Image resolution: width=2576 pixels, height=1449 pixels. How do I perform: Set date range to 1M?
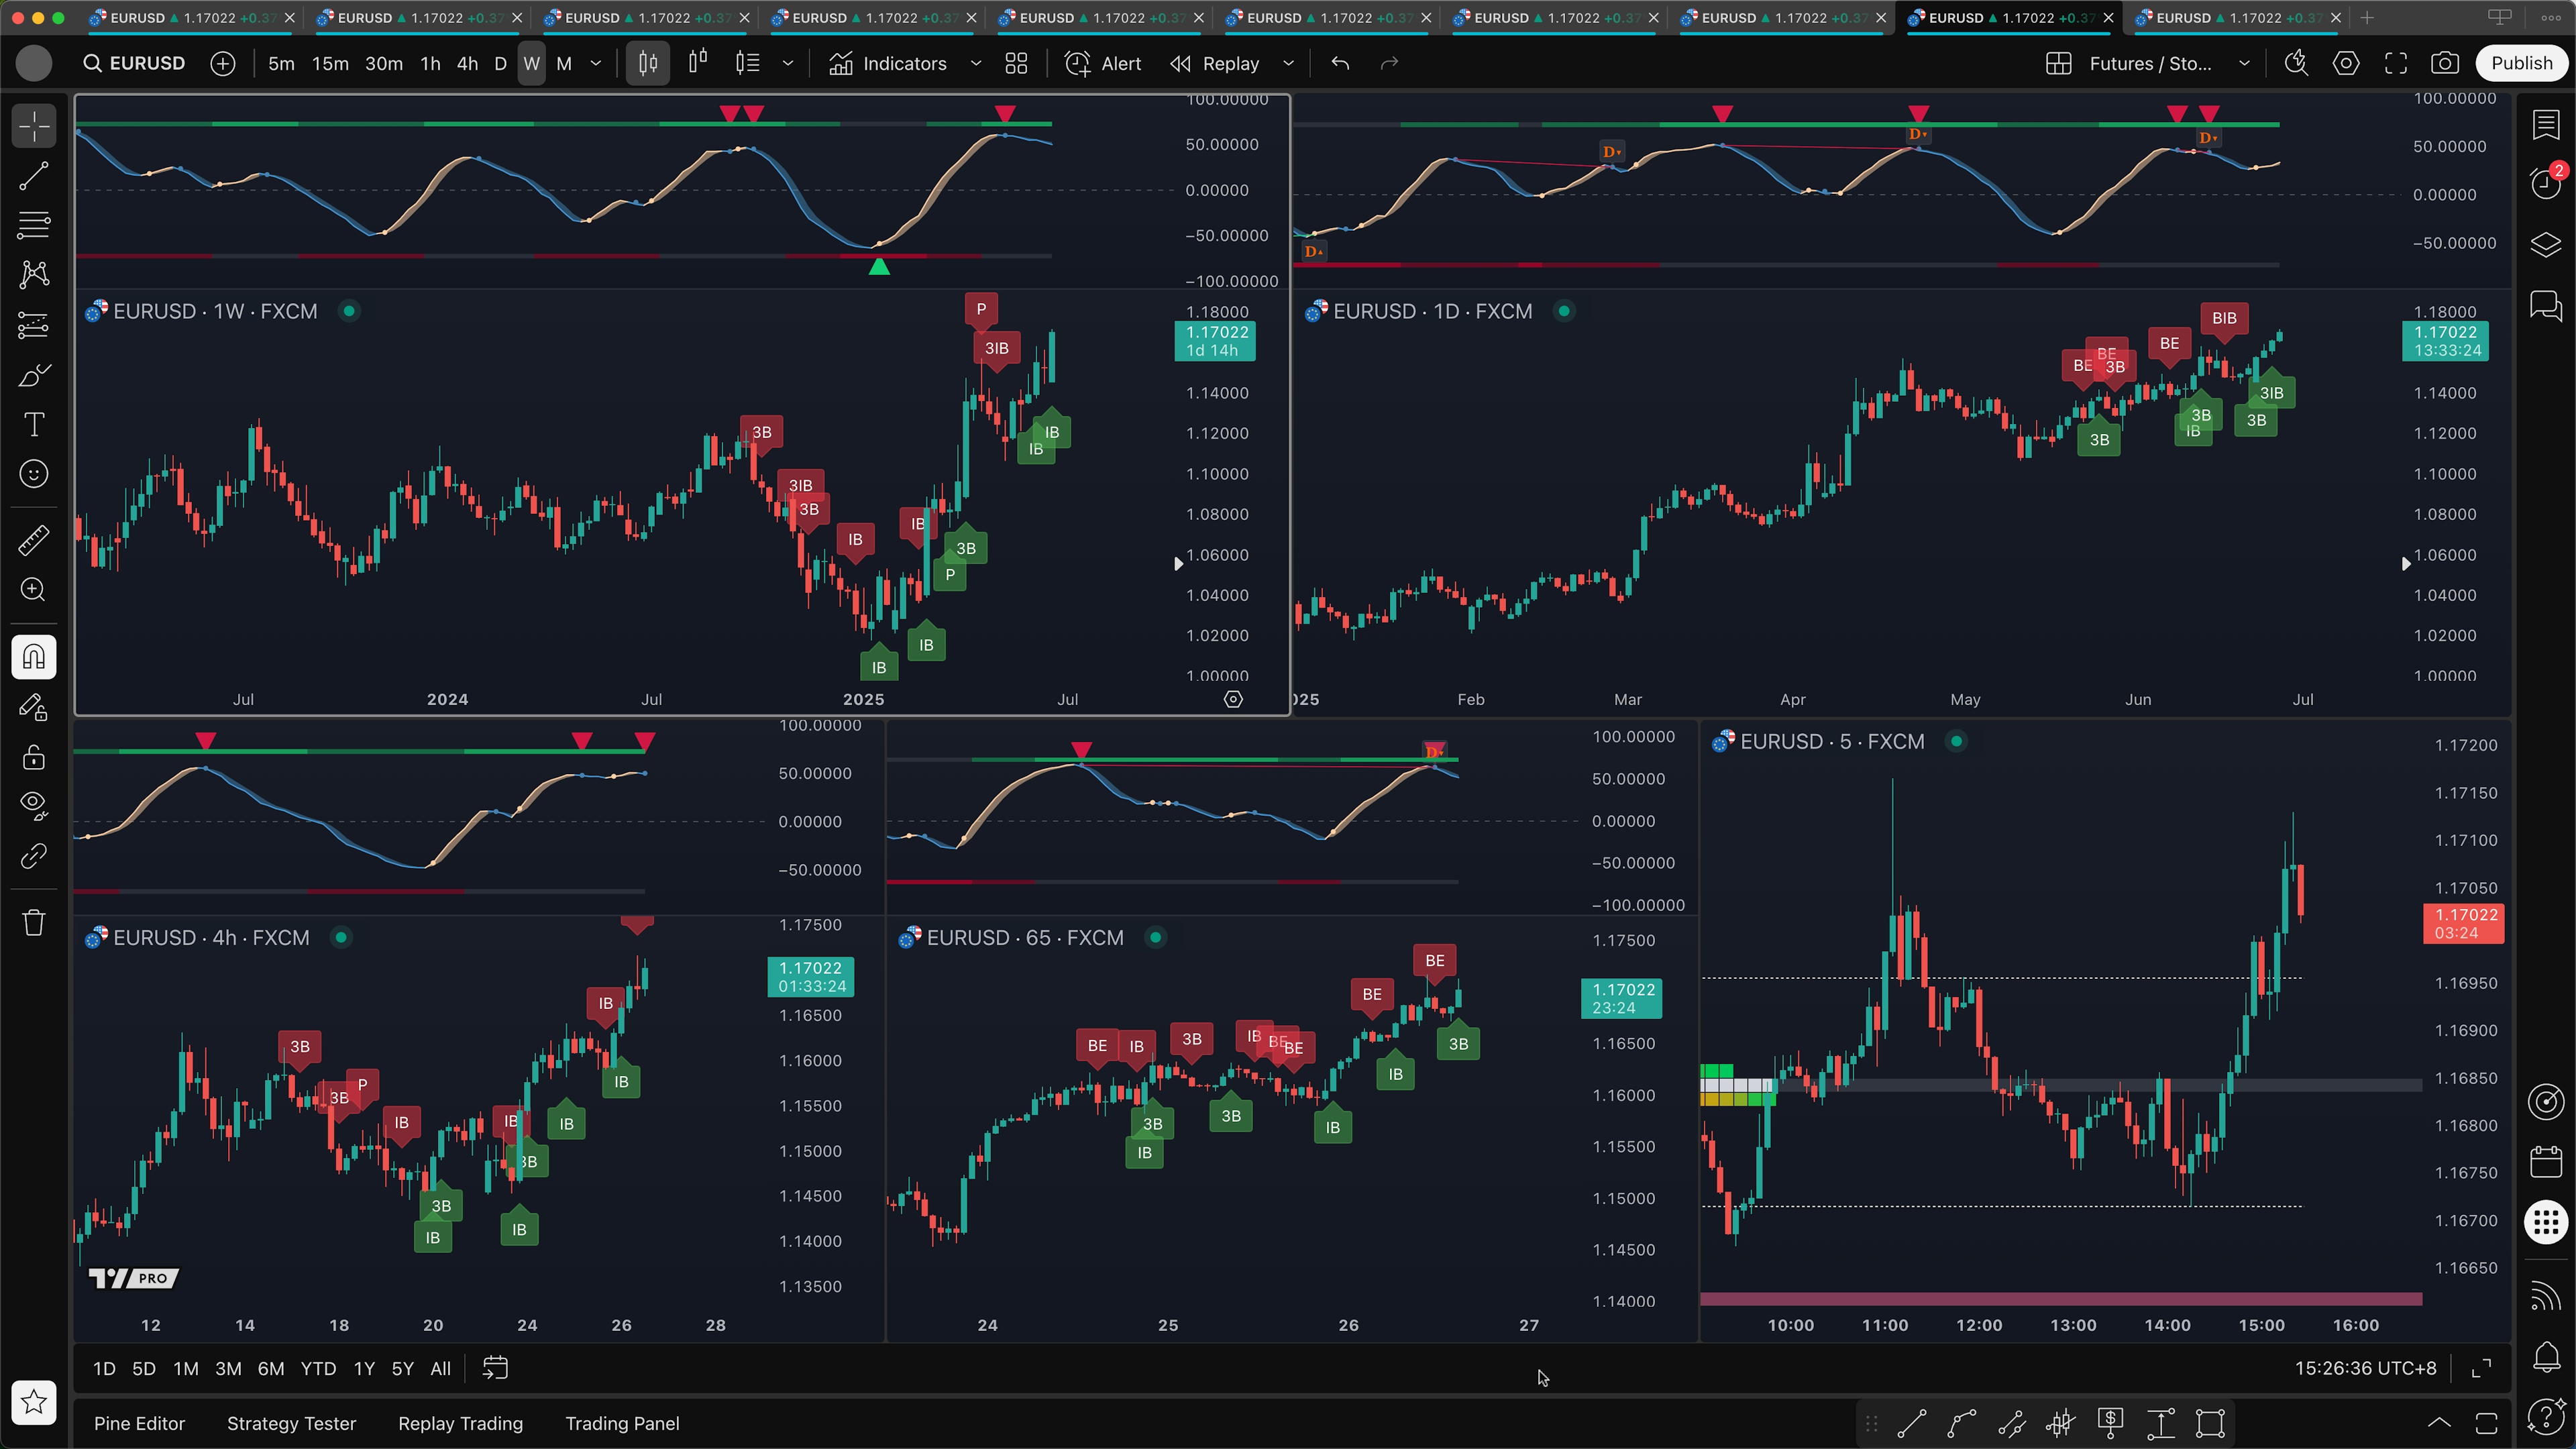[186, 1368]
